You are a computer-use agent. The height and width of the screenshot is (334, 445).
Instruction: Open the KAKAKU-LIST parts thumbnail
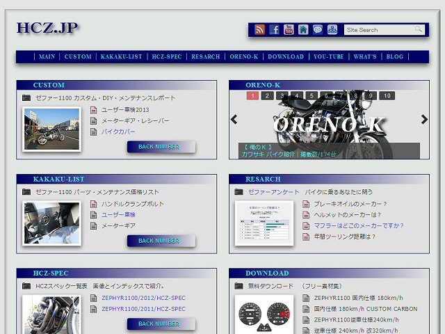pos(51,223)
